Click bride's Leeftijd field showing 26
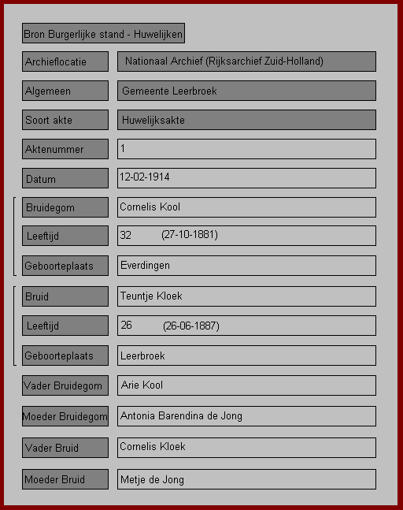This screenshot has height=510, width=403. pyautogui.click(x=246, y=326)
